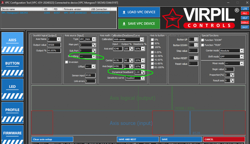Click SAVE AND NEXT button
The image size is (250, 144).
click(138, 139)
